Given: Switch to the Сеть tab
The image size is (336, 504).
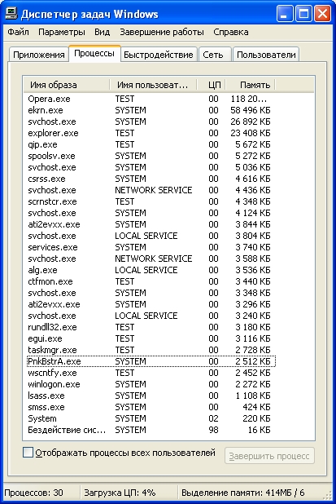Looking at the screenshot, I should coord(215,55).
